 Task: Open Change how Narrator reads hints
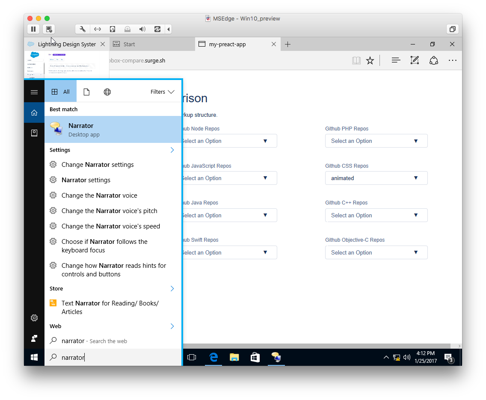click(x=113, y=270)
